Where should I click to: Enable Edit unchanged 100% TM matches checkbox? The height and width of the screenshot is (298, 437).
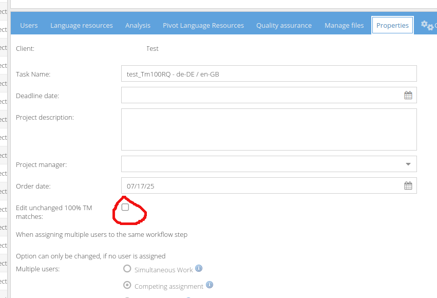click(125, 207)
